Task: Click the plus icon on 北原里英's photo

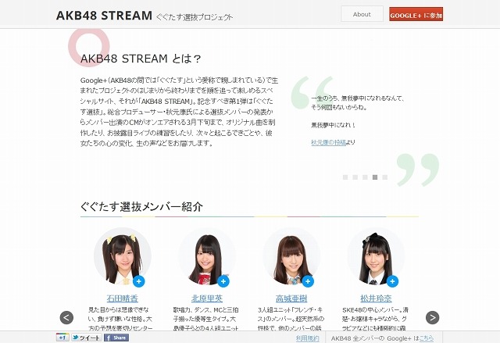Action: 223,281
